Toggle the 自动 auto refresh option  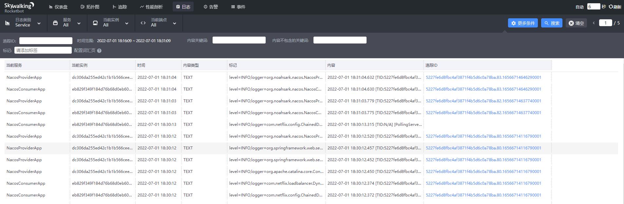tap(579, 7)
